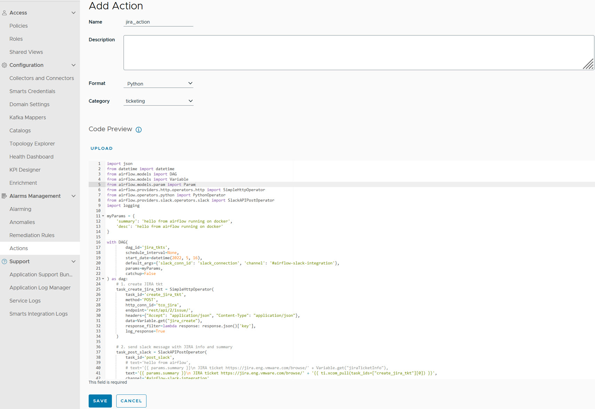
Task: Click code line 5 importing Param
Action: point(151,185)
